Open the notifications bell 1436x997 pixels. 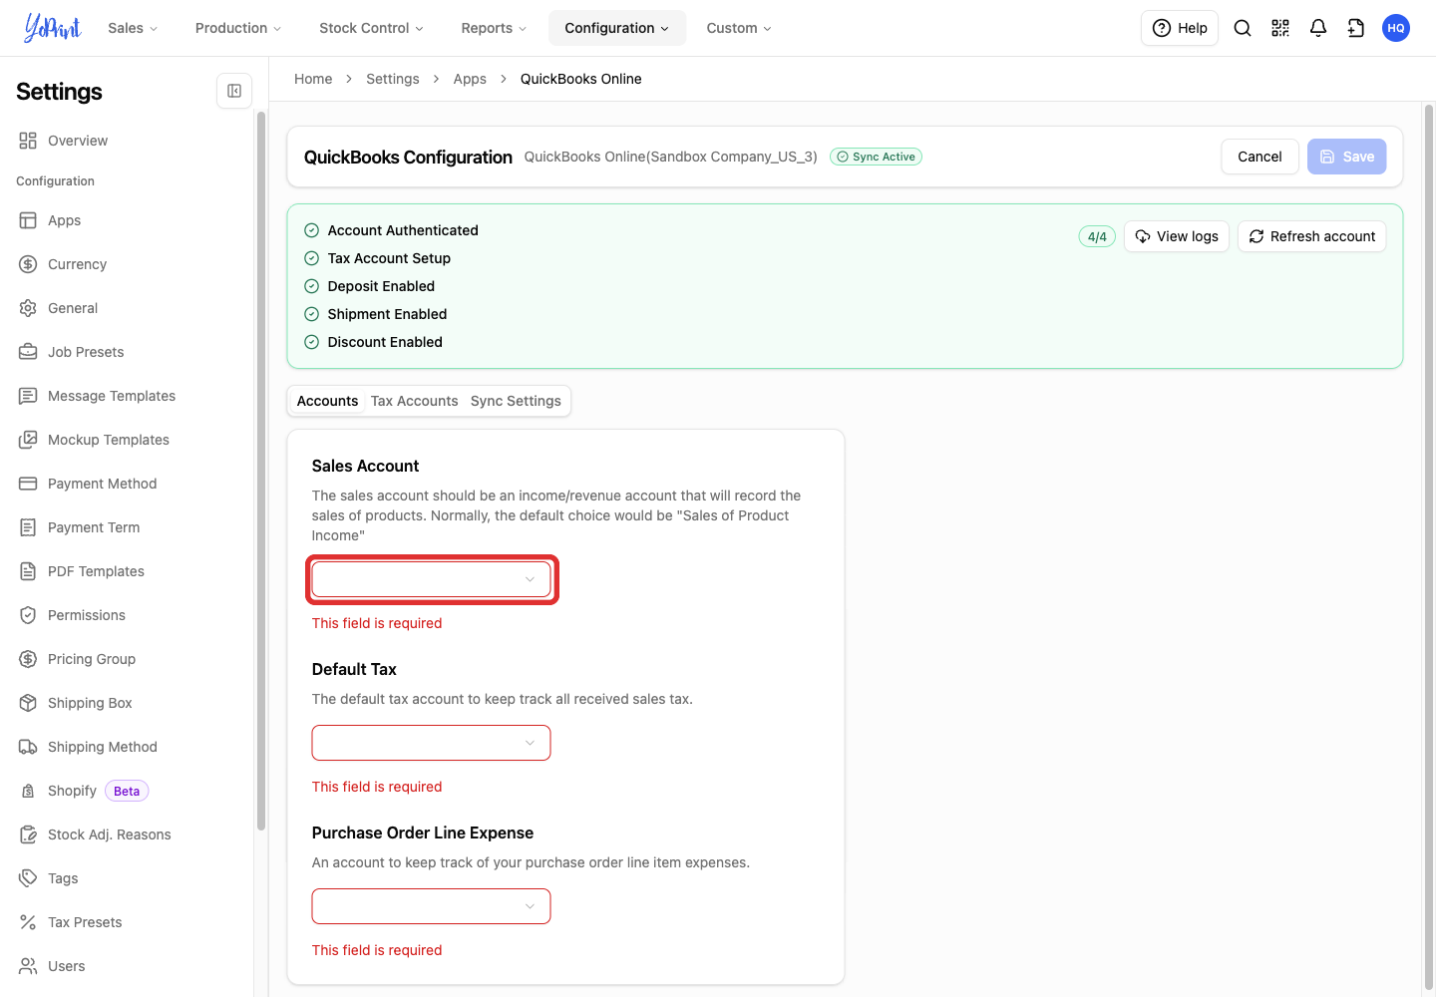(x=1318, y=28)
